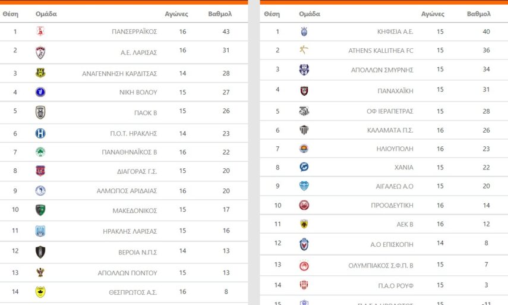
Task: Click the ΠΑΟΚ Β team crest
Action: (40, 112)
